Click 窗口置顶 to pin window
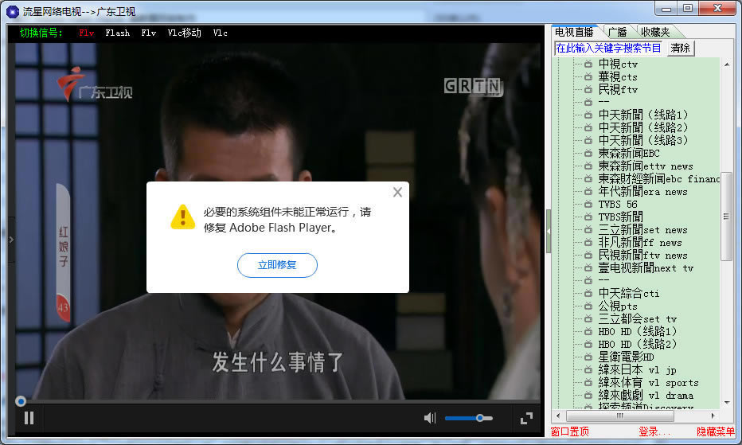The height and width of the screenshot is (445, 742). pos(570,431)
